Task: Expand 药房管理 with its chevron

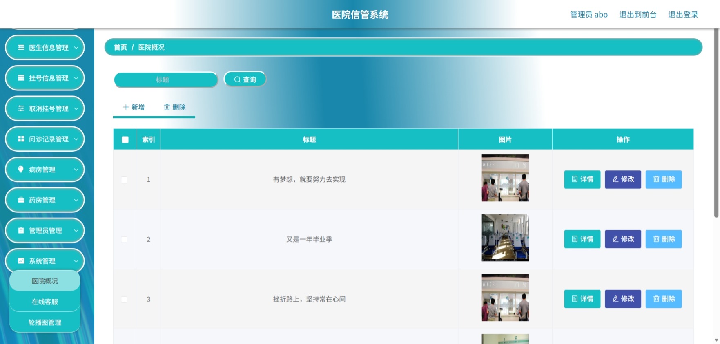Action: coord(76,200)
